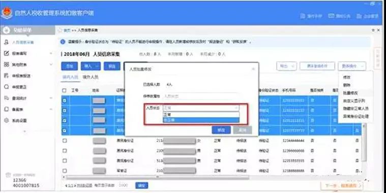Screen dimensions: 386x193
Task: Choose 自定义显示列 from more actions menu
Action: [354, 100]
